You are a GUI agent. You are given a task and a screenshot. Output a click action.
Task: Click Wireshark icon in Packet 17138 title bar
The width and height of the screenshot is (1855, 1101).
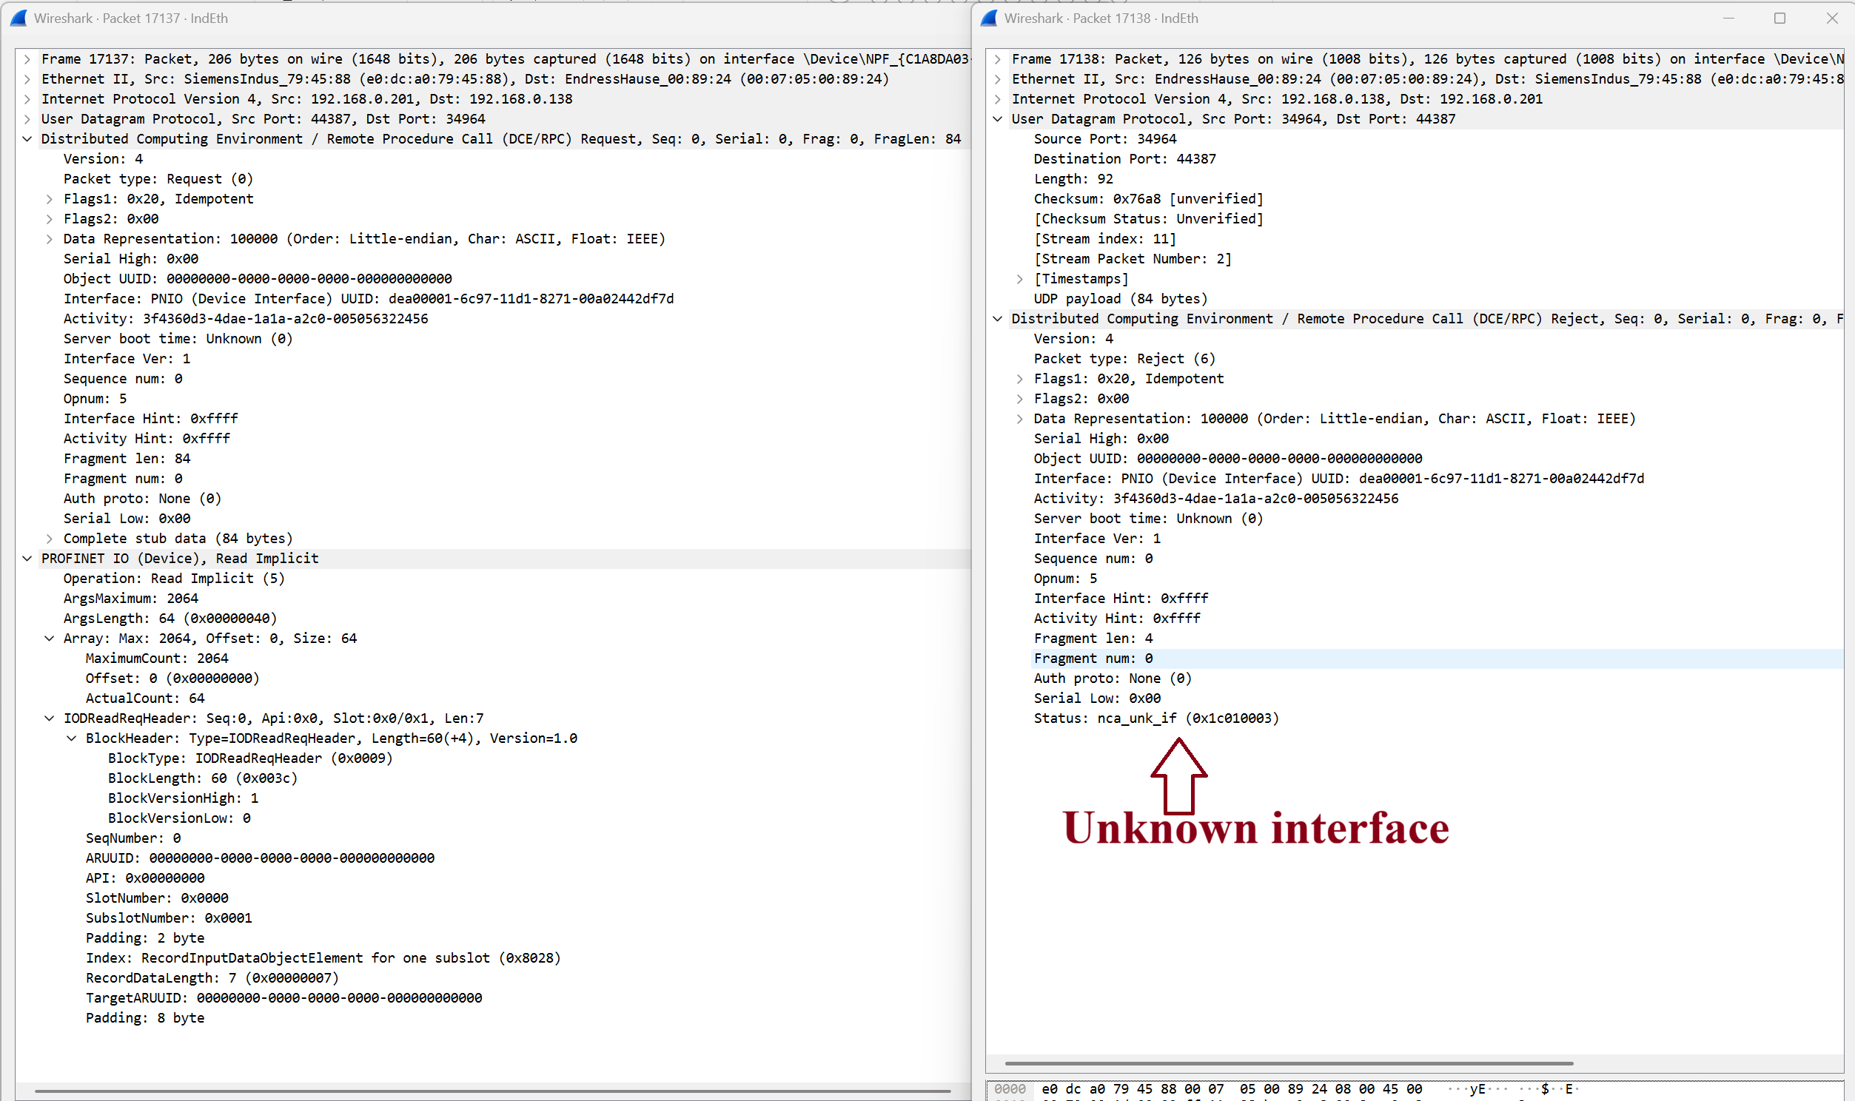pos(989,18)
